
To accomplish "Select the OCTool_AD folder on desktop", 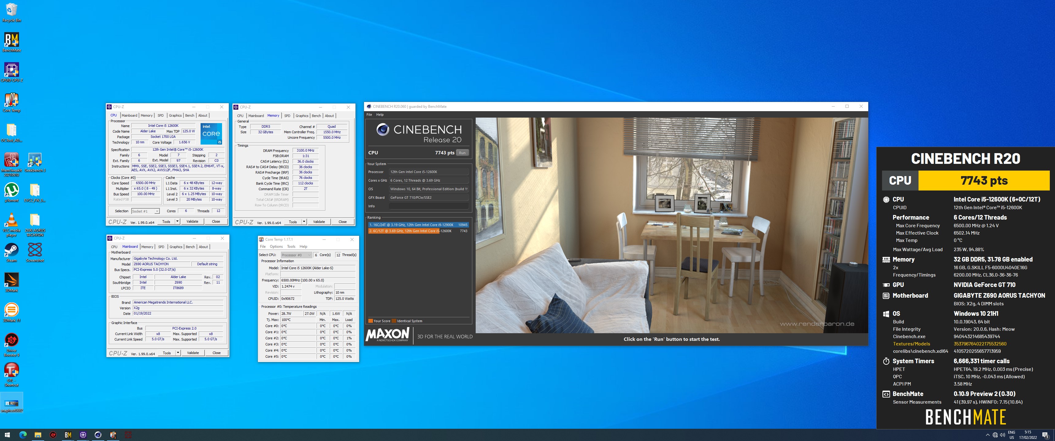I will coord(11,132).
